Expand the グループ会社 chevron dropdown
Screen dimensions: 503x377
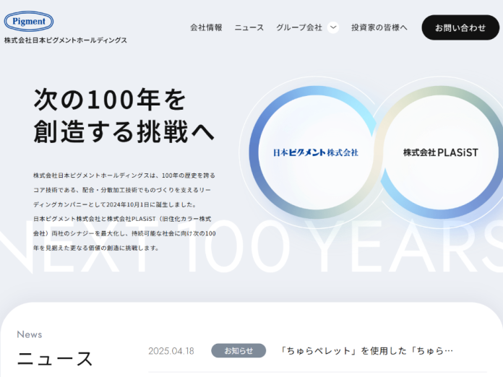click(x=333, y=27)
